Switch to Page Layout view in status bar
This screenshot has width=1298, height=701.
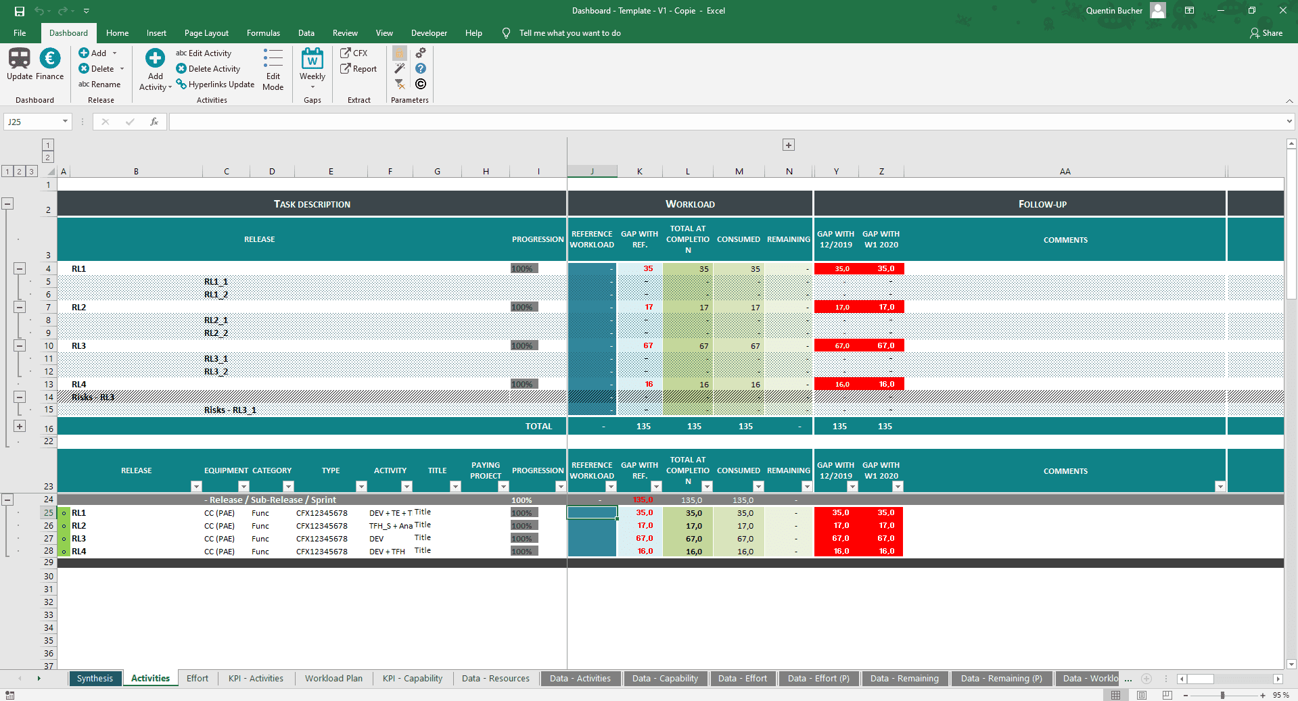point(1142,695)
